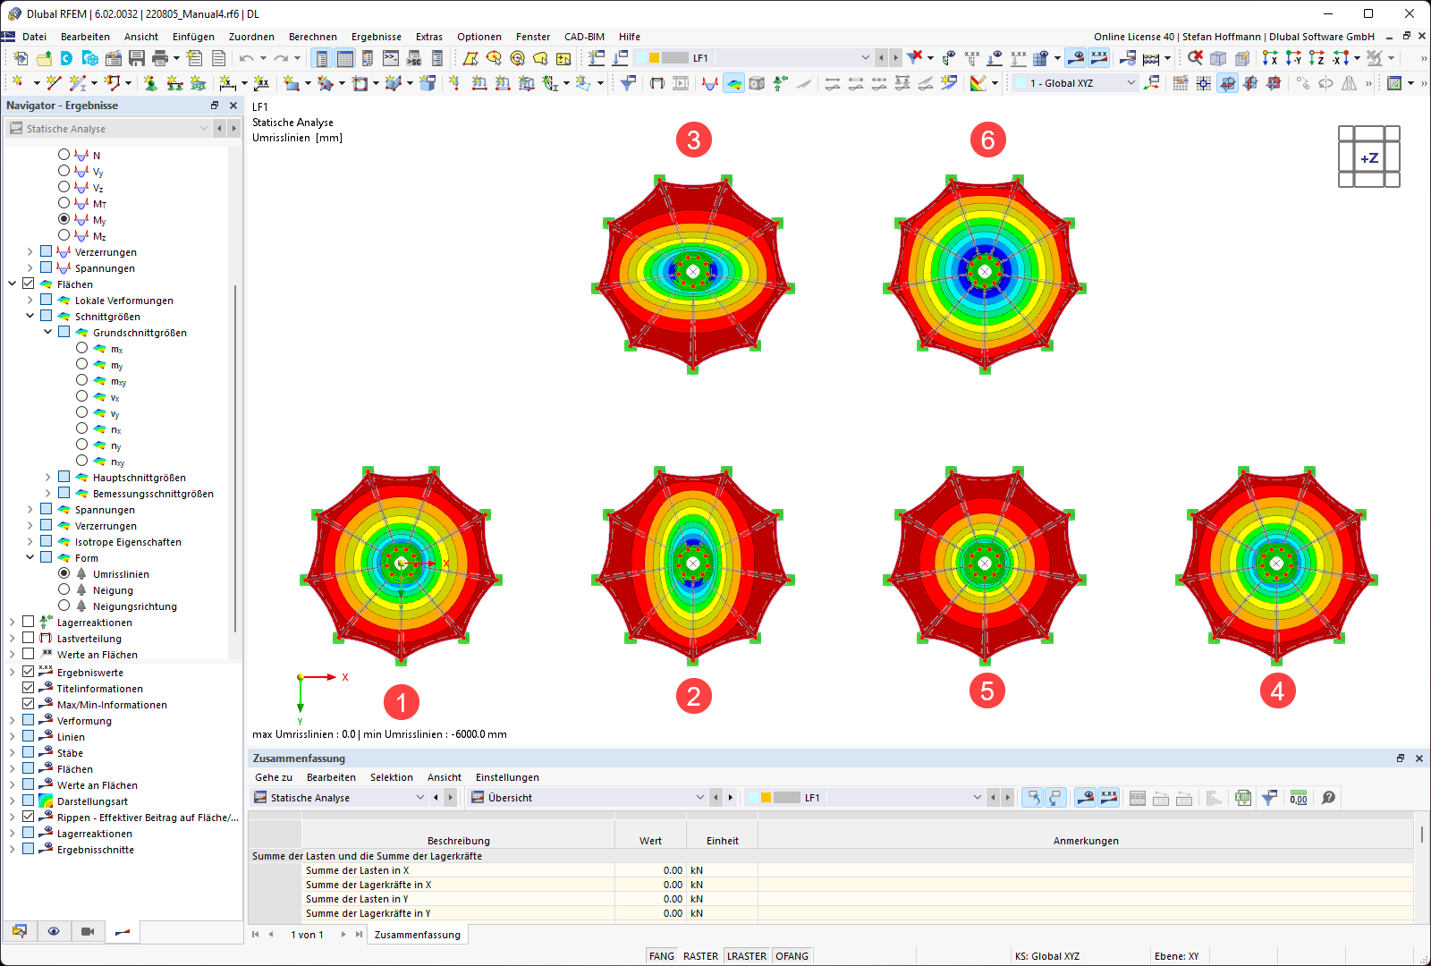Click the color rendering palette icon
The image size is (1431, 966).
[x=978, y=83]
